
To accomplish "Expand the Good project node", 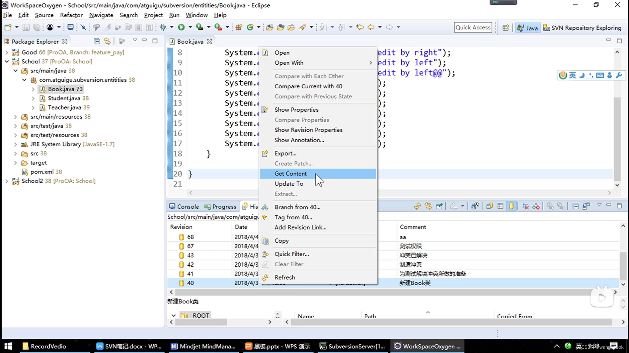I will (7, 52).
